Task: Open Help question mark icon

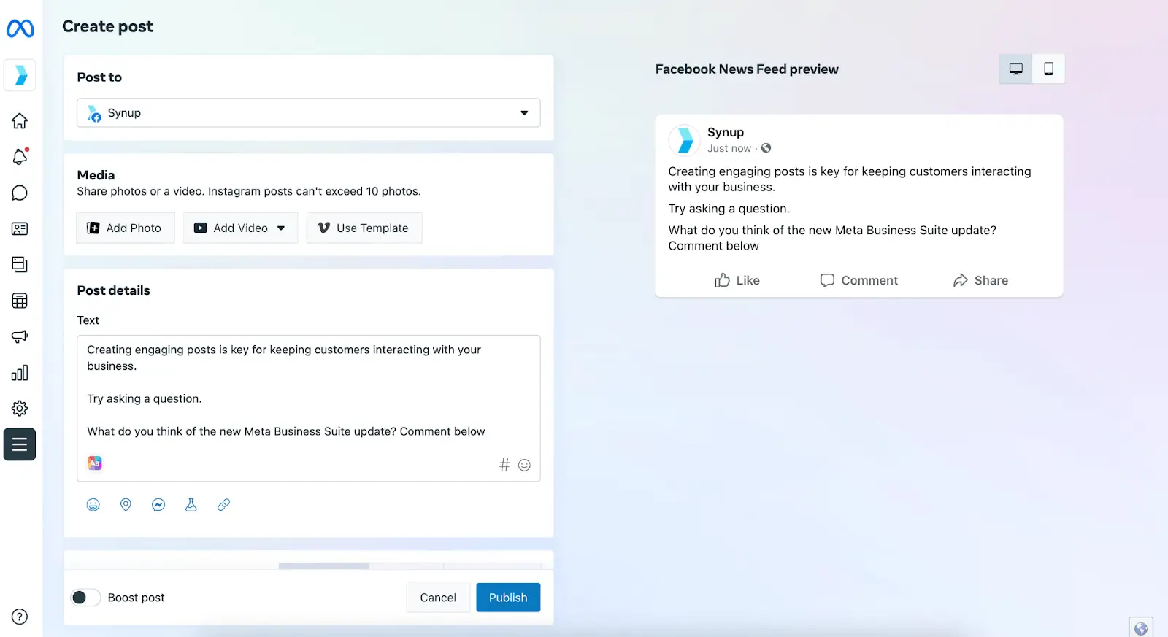Action: 20,617
